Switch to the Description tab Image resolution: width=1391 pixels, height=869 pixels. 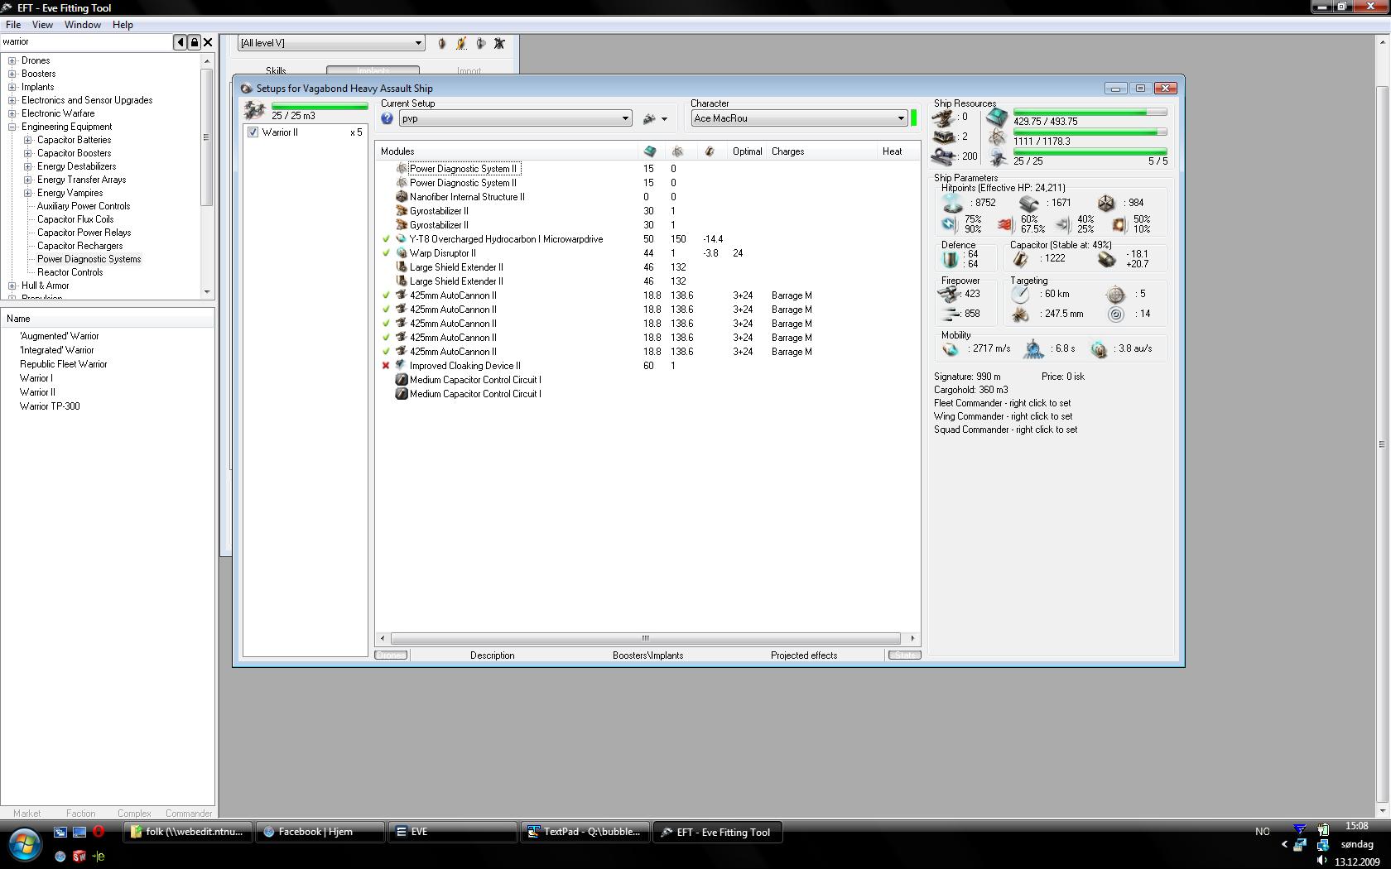tap(493, 655)
